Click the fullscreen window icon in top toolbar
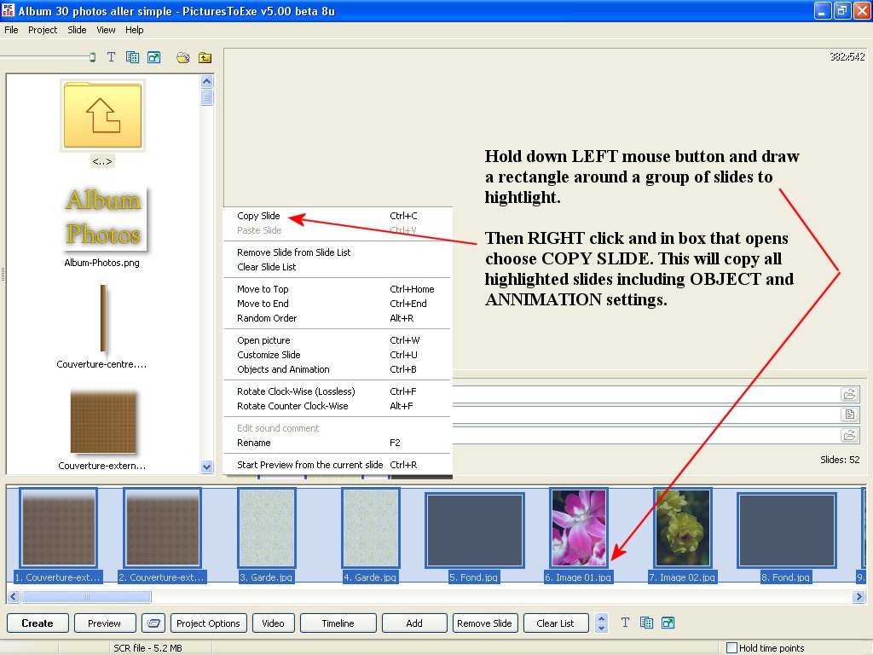This screenshot has width=873, height=655. (153, 57)
